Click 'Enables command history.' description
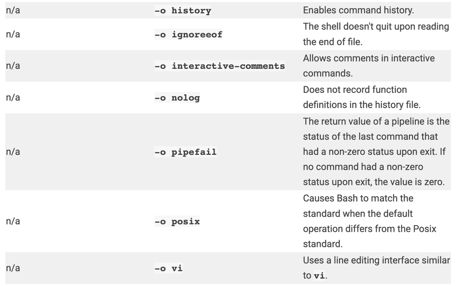Screen dimensions: 464x286 click(358, 10)
